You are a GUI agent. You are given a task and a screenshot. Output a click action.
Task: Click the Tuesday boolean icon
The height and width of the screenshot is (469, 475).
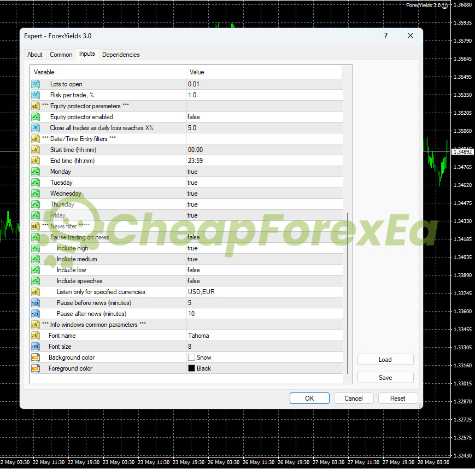pyautogui.click(x=36, y=183)
